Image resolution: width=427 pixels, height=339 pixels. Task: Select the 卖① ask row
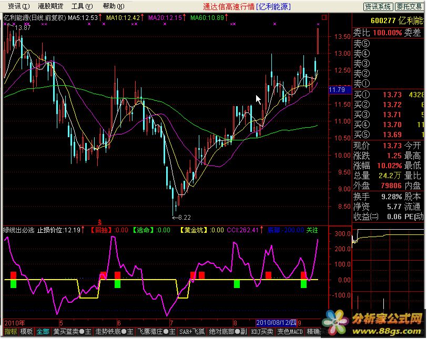[x=388, y=84]
